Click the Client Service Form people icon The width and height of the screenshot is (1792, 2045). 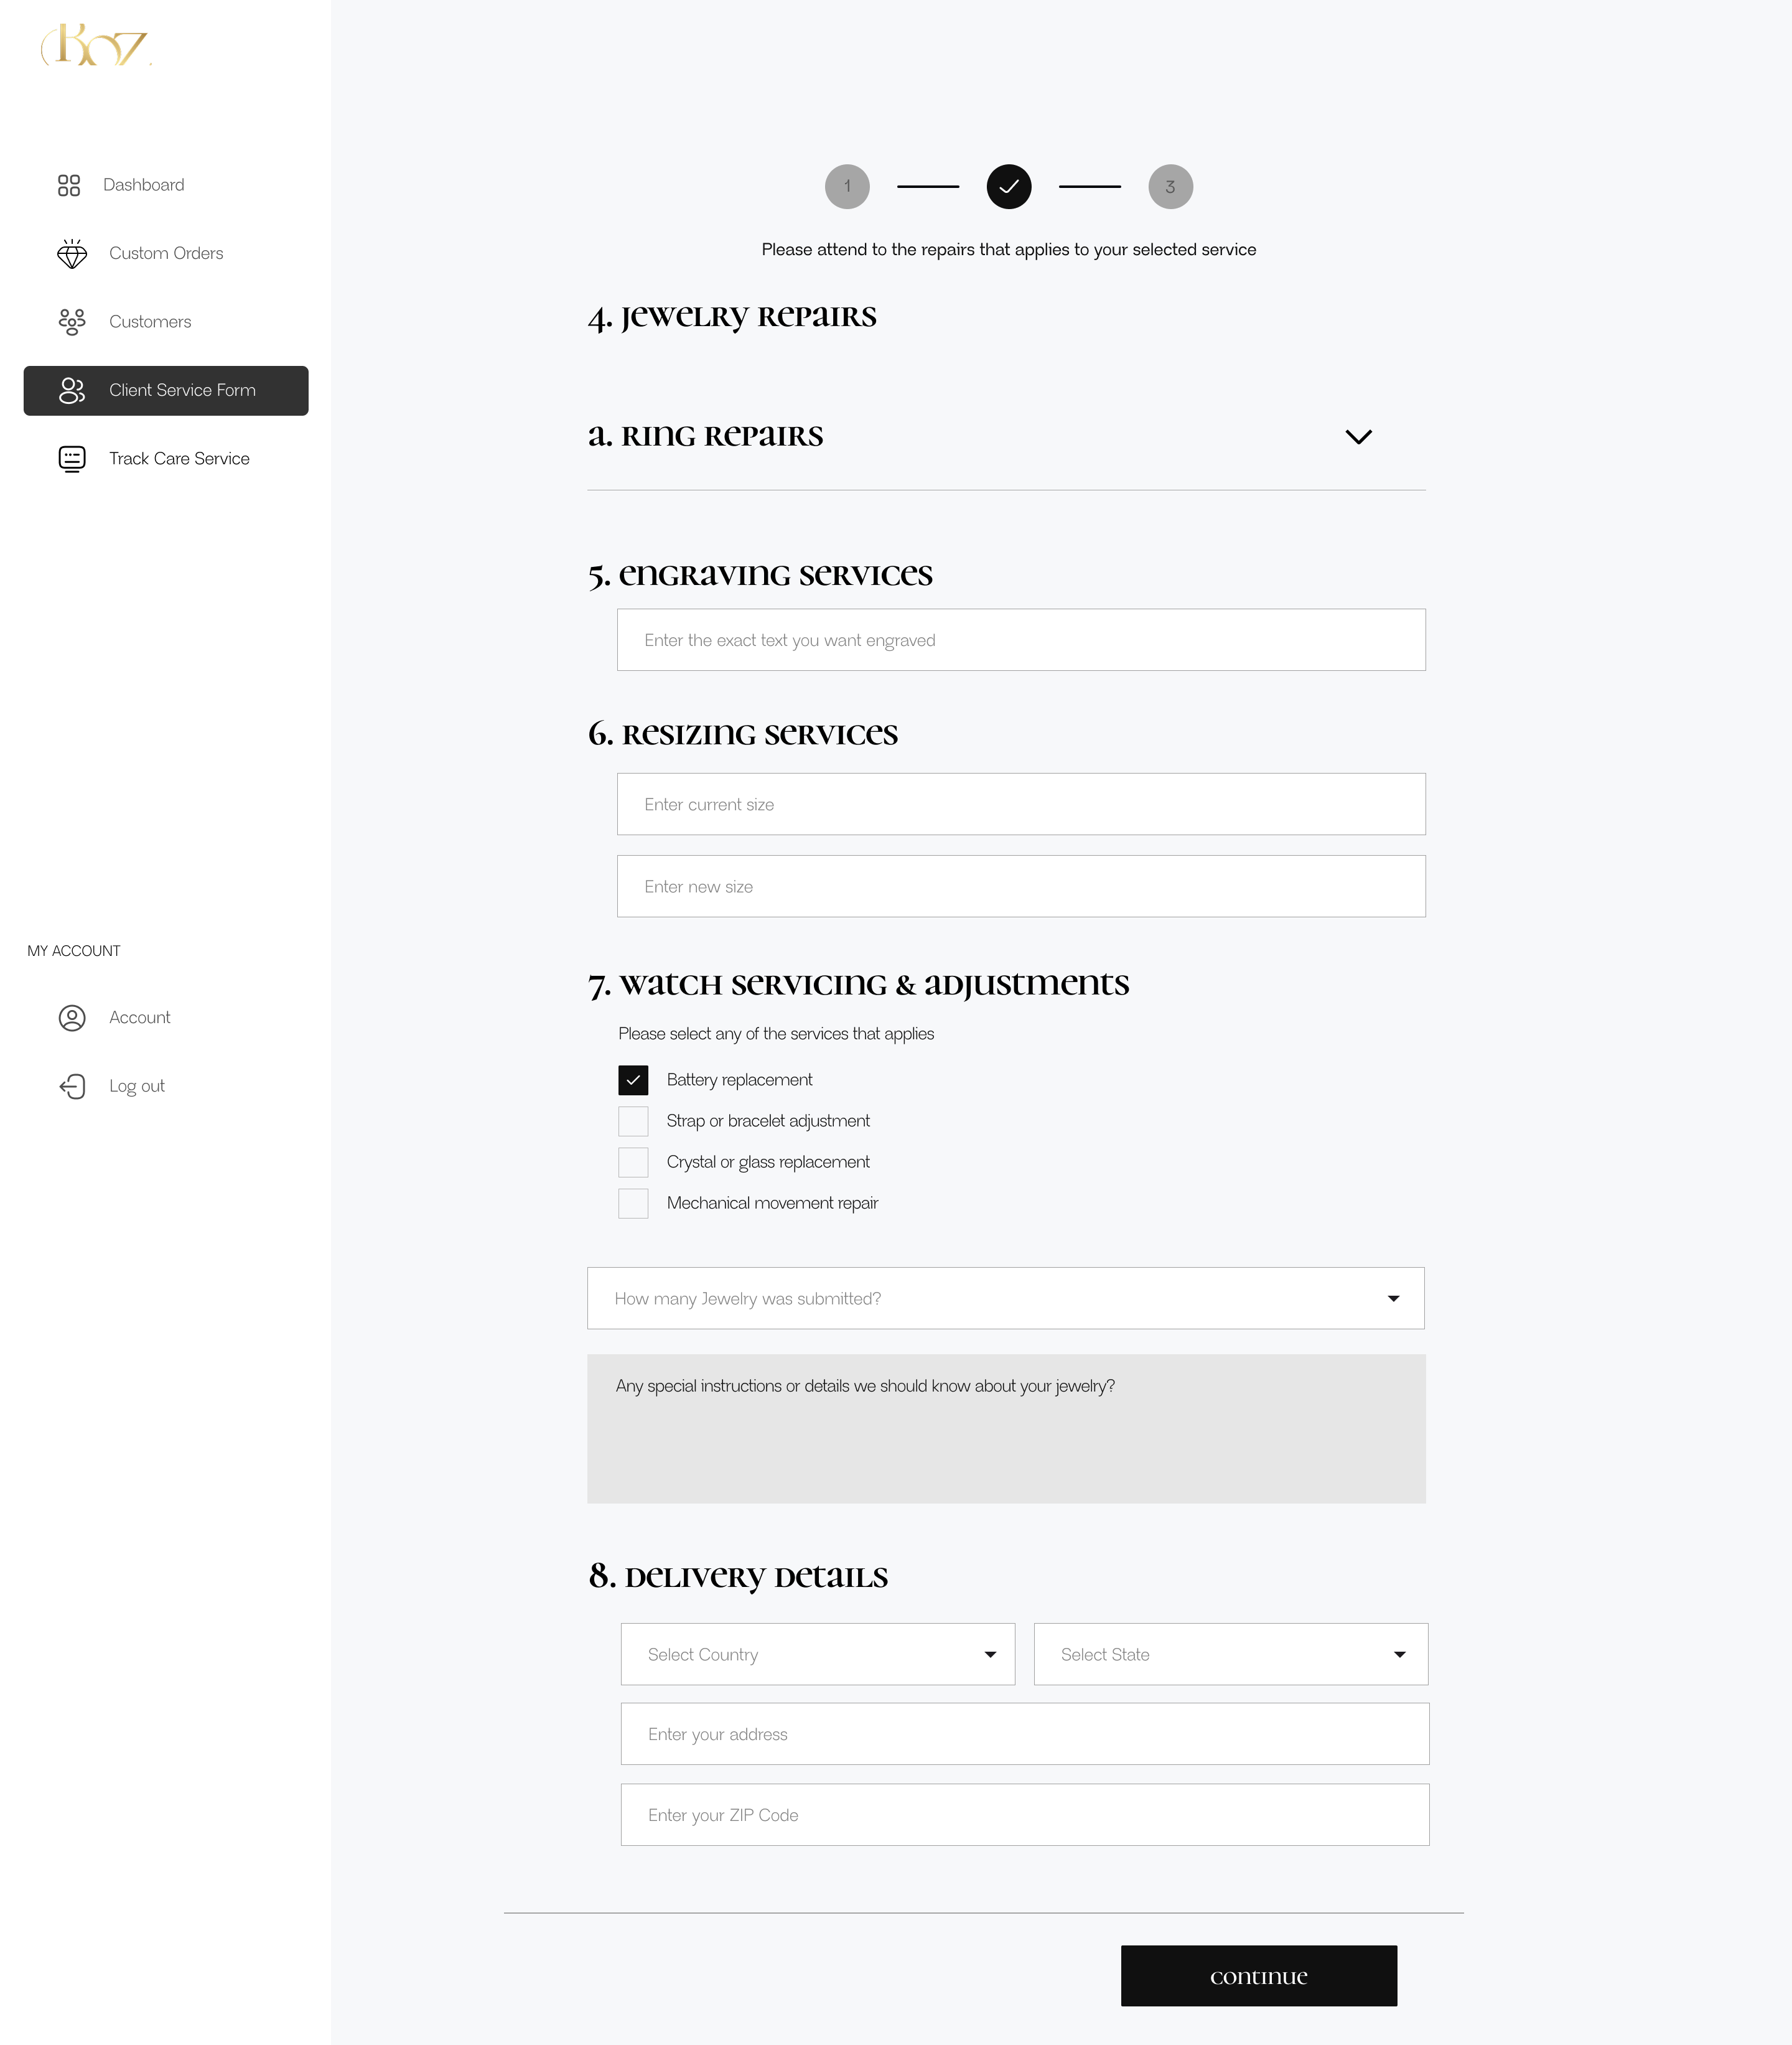[x=72, y=391]
